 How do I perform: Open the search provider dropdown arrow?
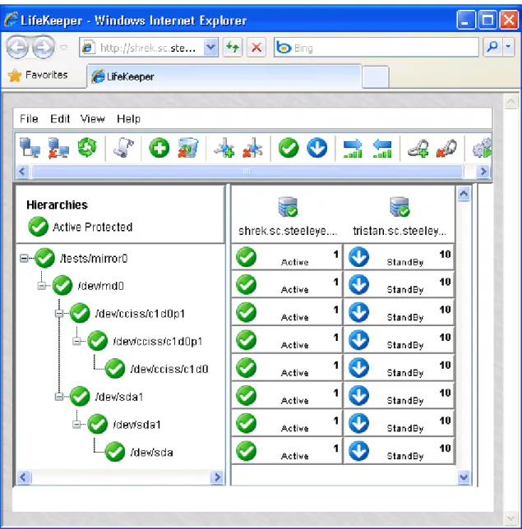click(508, 48)
